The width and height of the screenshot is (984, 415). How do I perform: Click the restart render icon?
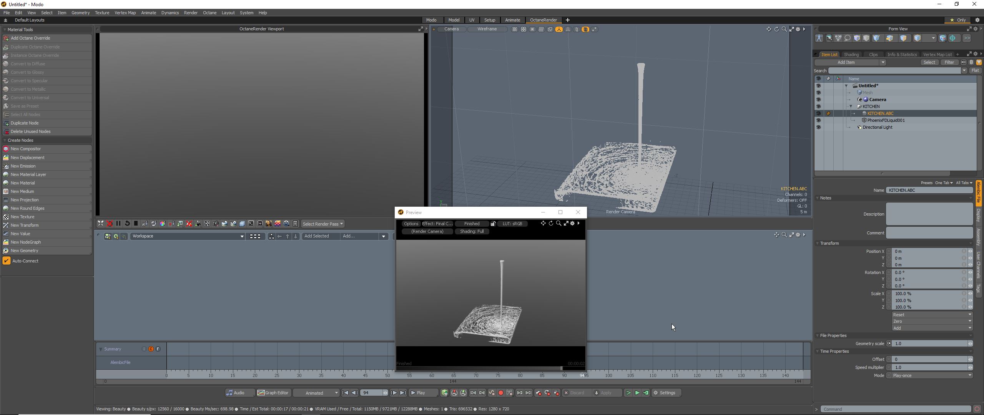click(x=127, y=224)
